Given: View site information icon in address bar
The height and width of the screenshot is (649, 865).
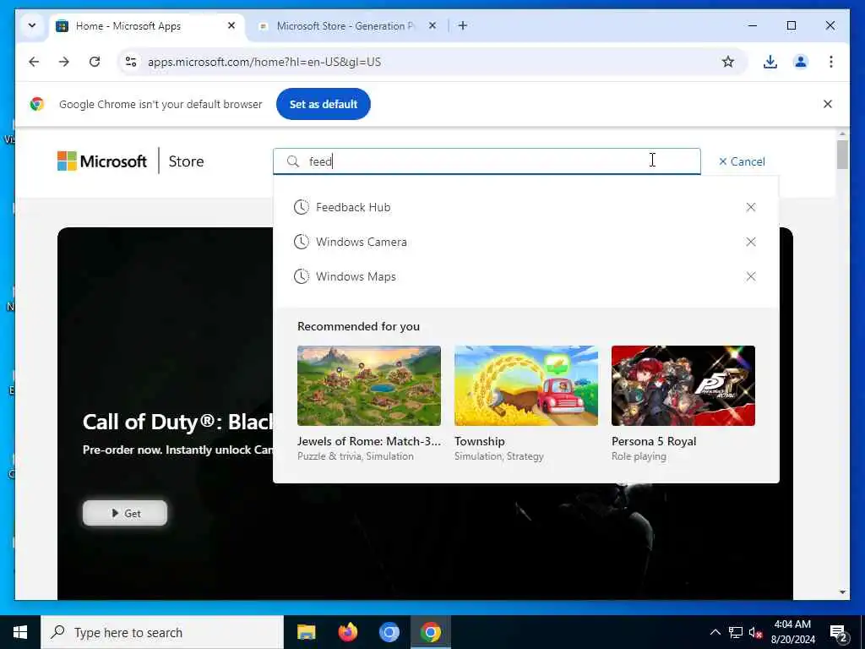Looking at the screenshot, I should pyautogui.click(x=131, y=62).
